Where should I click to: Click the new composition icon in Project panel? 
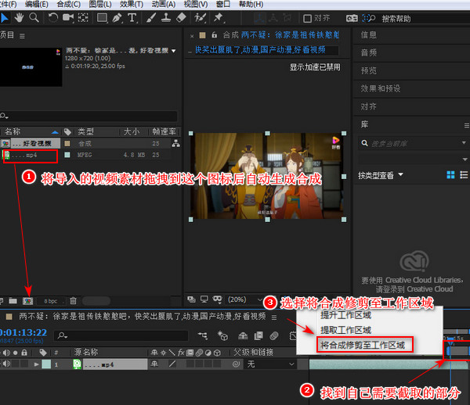[28, 301]
